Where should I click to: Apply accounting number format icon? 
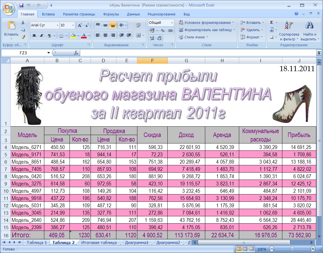point(152,31)
